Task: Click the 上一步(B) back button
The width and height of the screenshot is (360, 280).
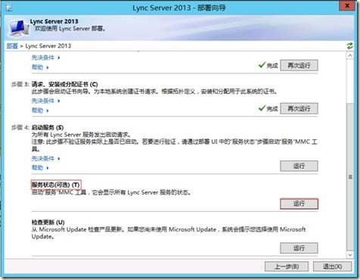Action: [x=287, y=266]
